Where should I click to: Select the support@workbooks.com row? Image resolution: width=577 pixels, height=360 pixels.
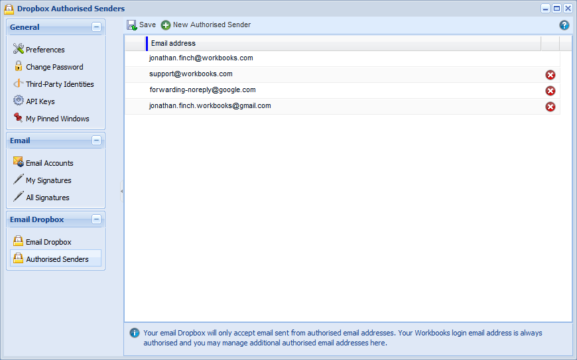(x=342, y=74)
